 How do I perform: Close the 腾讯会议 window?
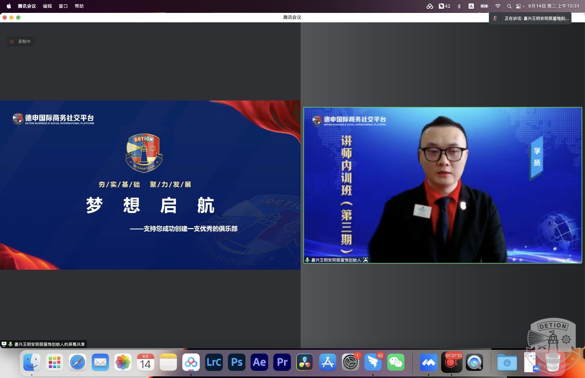[5, 17]
